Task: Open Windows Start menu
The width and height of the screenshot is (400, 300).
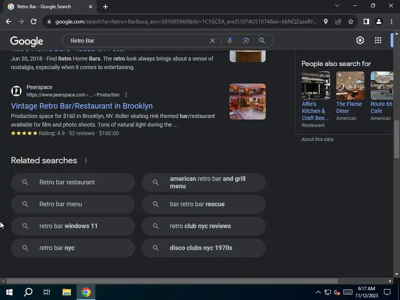Action: (9, 292)
